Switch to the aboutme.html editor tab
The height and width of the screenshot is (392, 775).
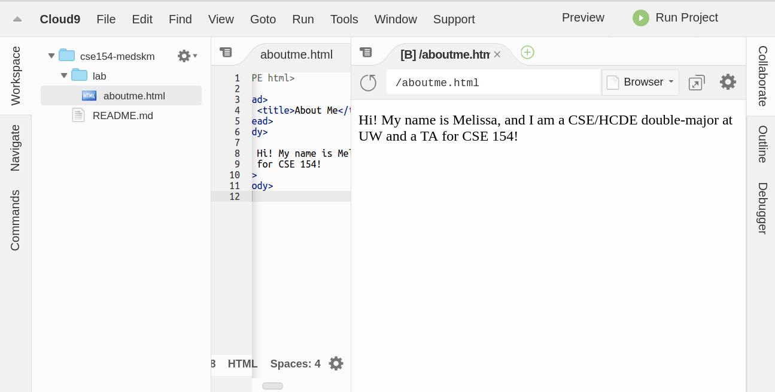[296, 54]
